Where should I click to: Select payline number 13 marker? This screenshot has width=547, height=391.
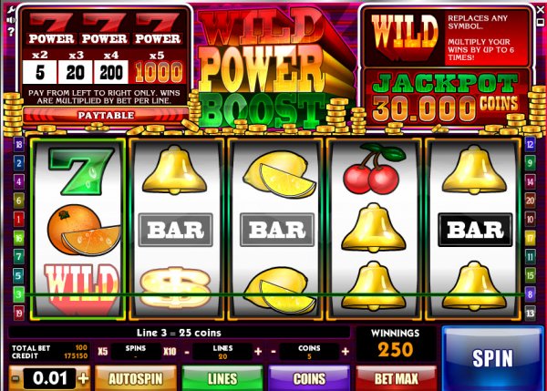point(530,313)
